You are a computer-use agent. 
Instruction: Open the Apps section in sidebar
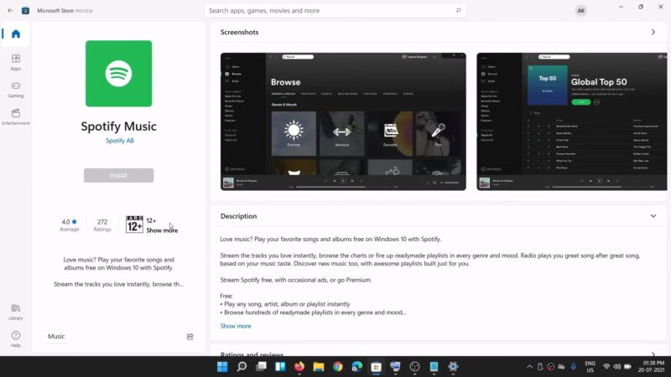(x=16, y=62)
